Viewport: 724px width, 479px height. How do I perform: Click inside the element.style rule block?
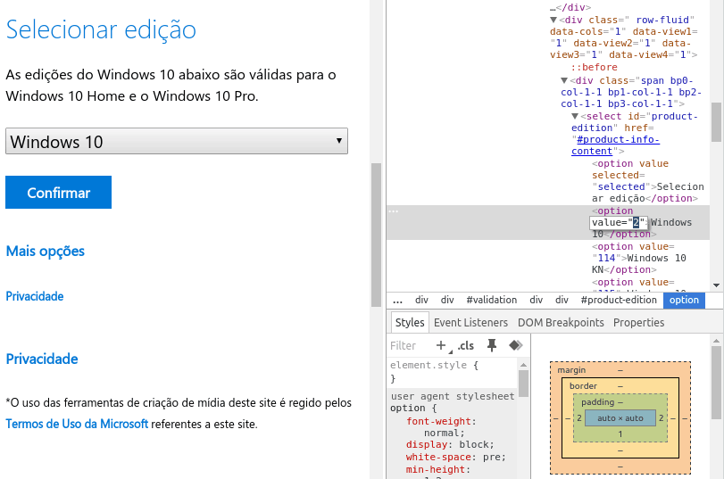(452, 372)
